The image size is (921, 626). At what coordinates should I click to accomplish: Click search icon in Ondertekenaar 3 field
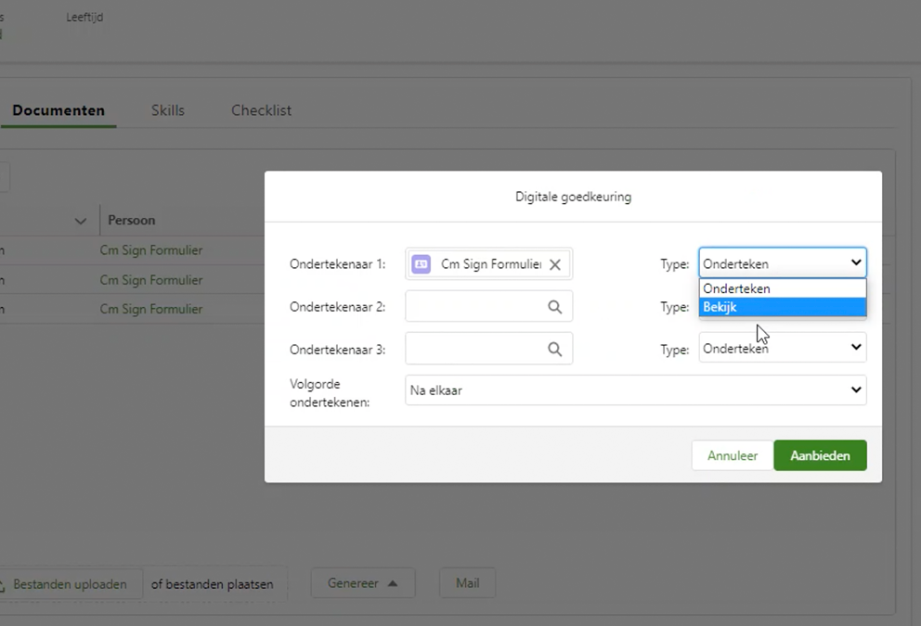tap(554, 349)
